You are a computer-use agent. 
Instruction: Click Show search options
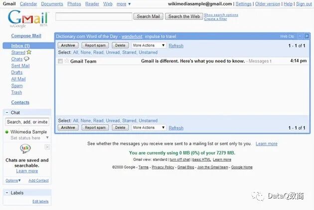click(221, 15)
